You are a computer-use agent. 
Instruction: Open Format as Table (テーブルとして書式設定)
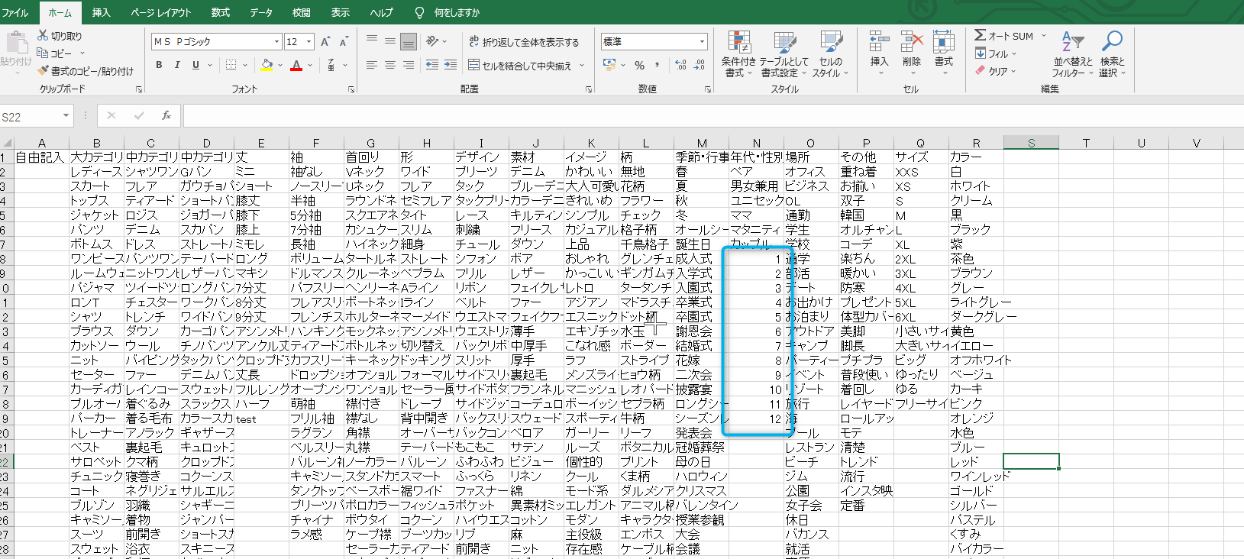(x=784, y=53)
